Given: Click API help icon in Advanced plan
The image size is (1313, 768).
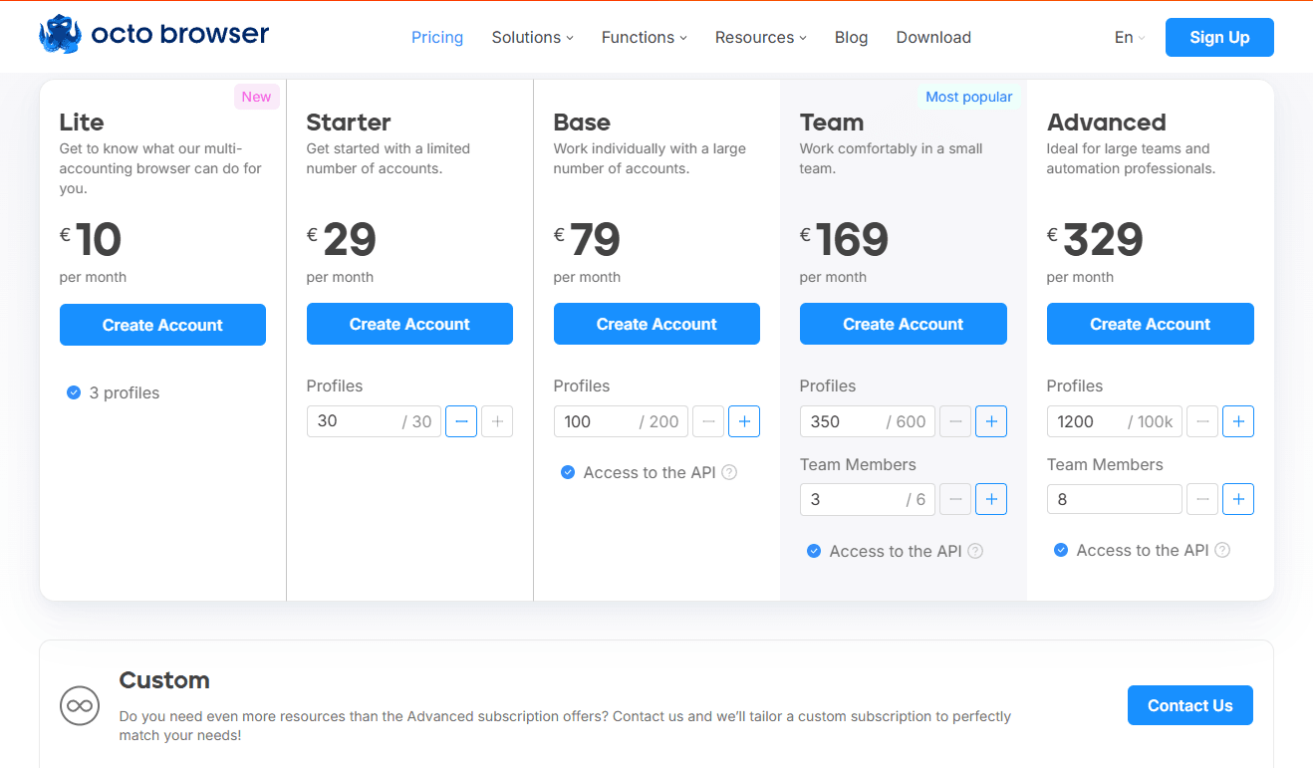Looking at the screenshot, I should click(1222, 550).
